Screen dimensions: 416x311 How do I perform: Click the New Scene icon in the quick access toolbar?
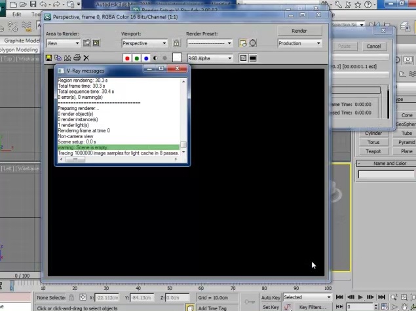pyautogui.click(x=13, y=4)
